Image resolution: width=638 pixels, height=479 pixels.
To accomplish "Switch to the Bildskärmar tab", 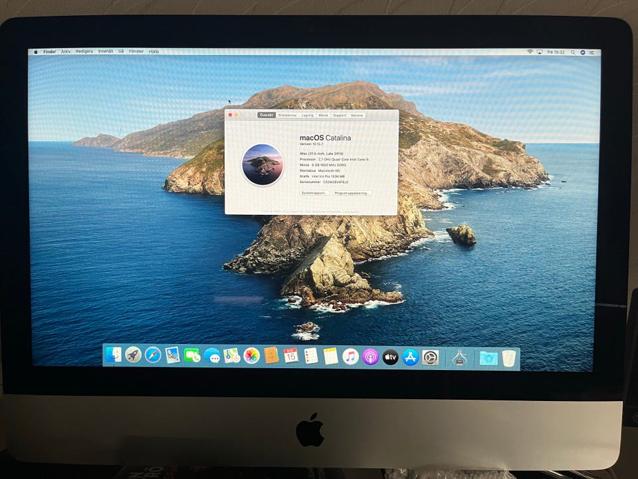I will (x=288, y=115).
